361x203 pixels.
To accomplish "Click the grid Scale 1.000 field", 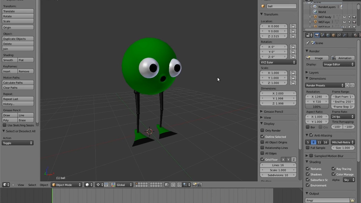I will point(278,170).
